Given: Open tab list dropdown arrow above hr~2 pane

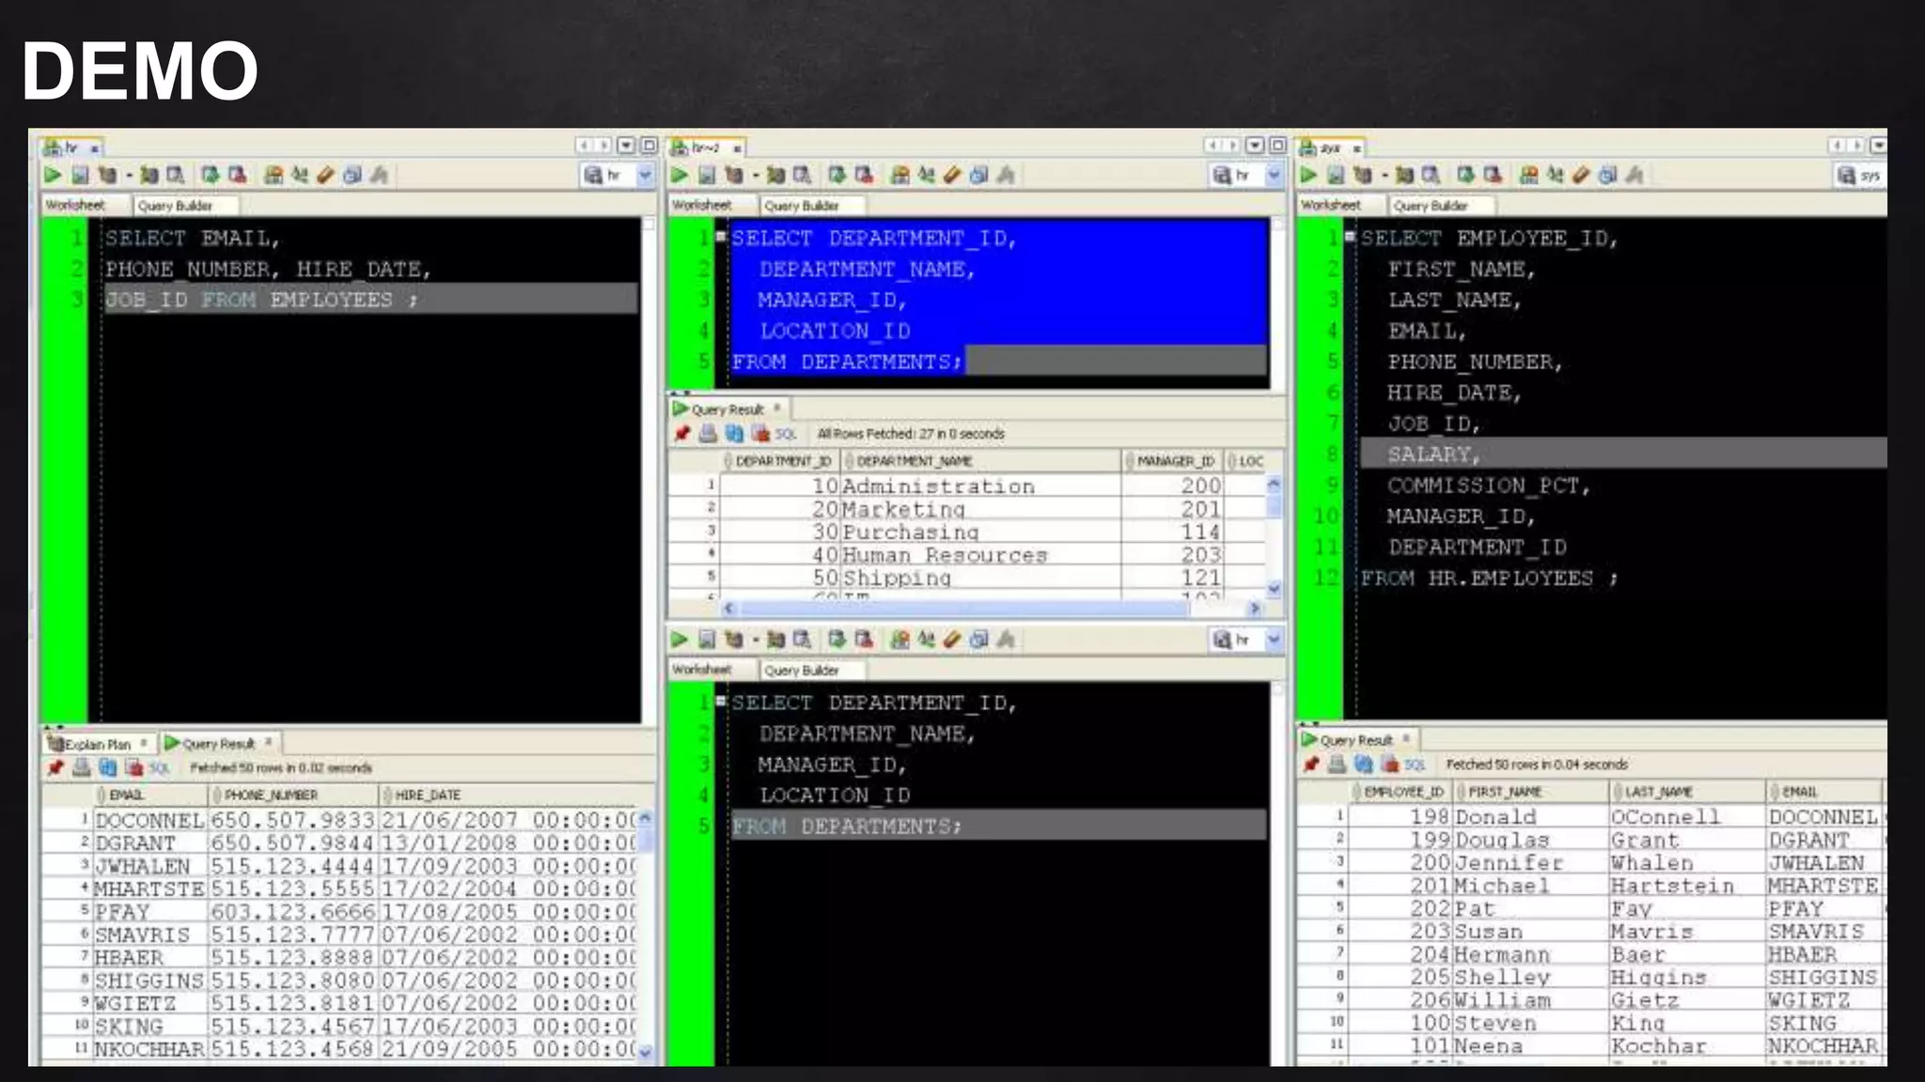Looking at the screenshot, I should tap(1255, 146).
